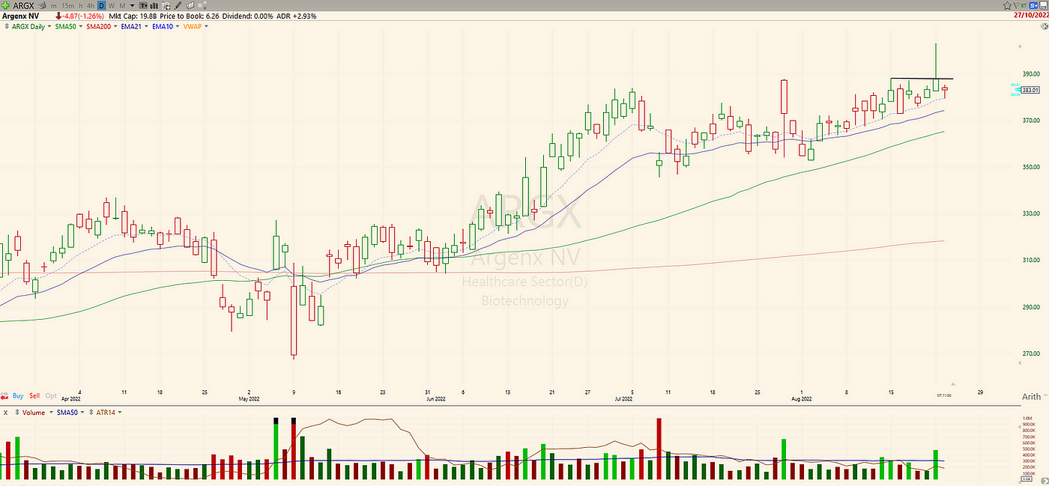Expand the SMA200 dropdown

[x=115, y=26]
